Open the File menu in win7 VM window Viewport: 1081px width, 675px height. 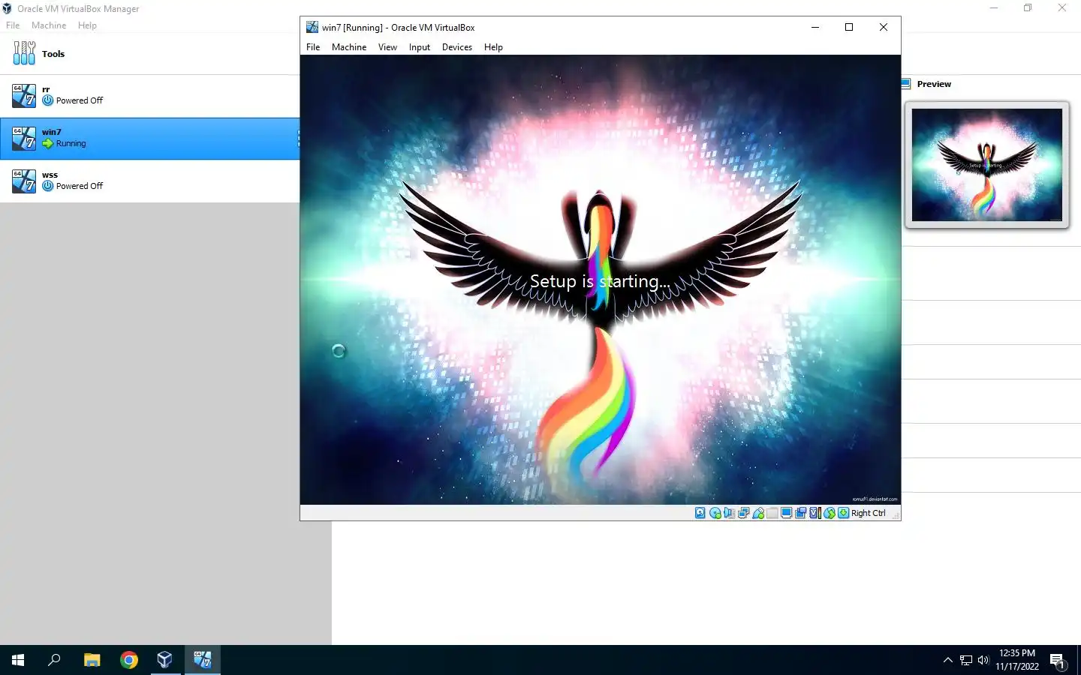point(313,47)
